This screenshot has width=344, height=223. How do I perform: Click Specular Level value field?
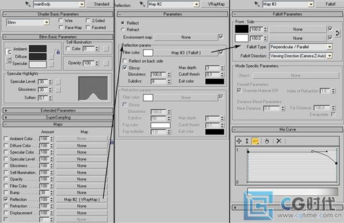click(x=43, y=82)
